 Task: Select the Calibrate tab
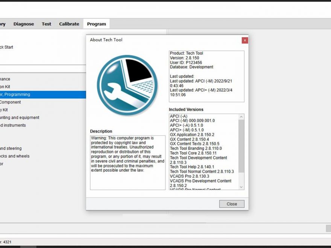69,24
